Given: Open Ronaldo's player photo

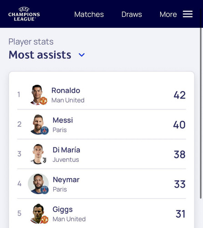Looking at the screenshot, I should point(37,95).
